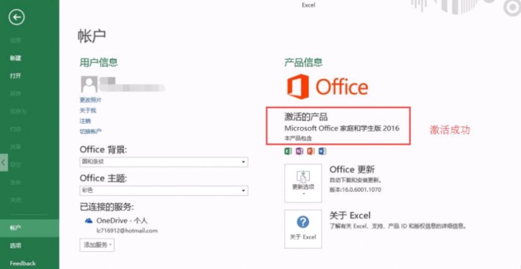Screen dimensions: 521x269
Task: Select 导出 in the sidebar
Action: pyautogui.click(x=15, y=164)
